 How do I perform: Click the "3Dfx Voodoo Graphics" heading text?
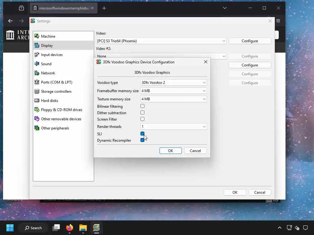click(x=152, y=73)
